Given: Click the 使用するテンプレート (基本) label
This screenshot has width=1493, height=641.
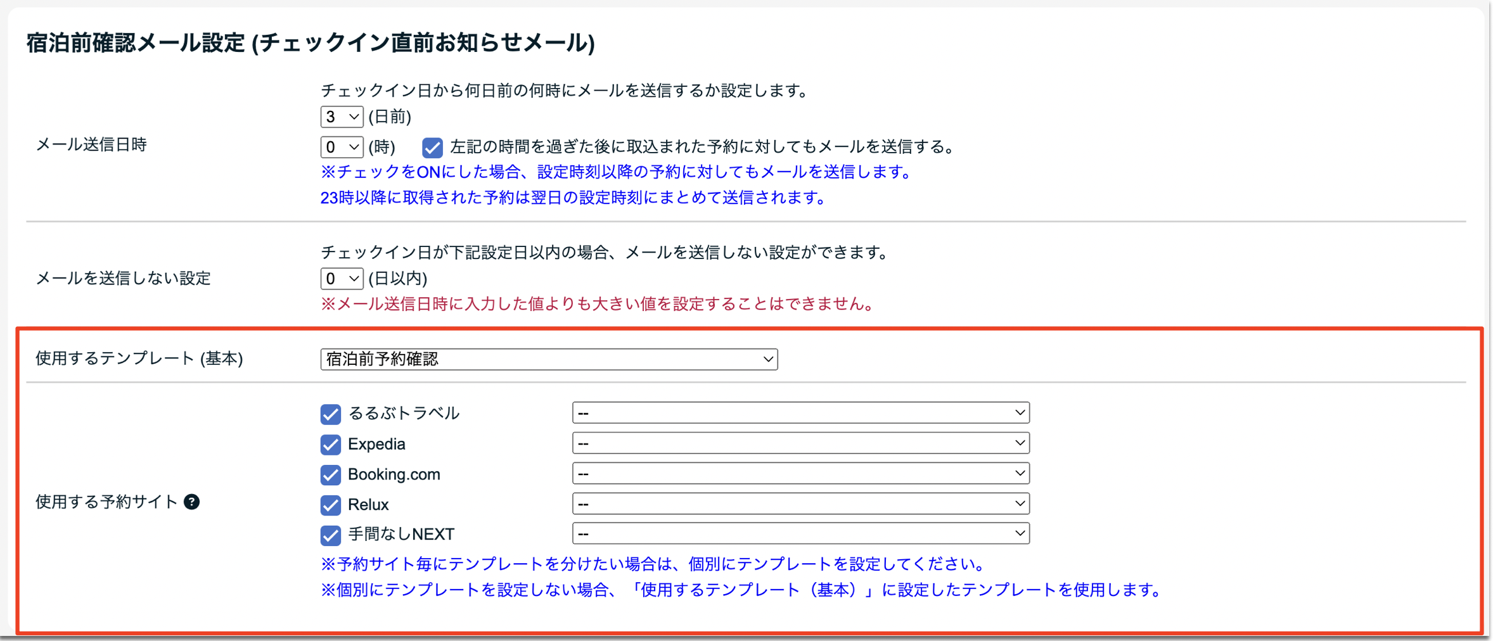Looking at the screenshot, I should pos(139,359).
